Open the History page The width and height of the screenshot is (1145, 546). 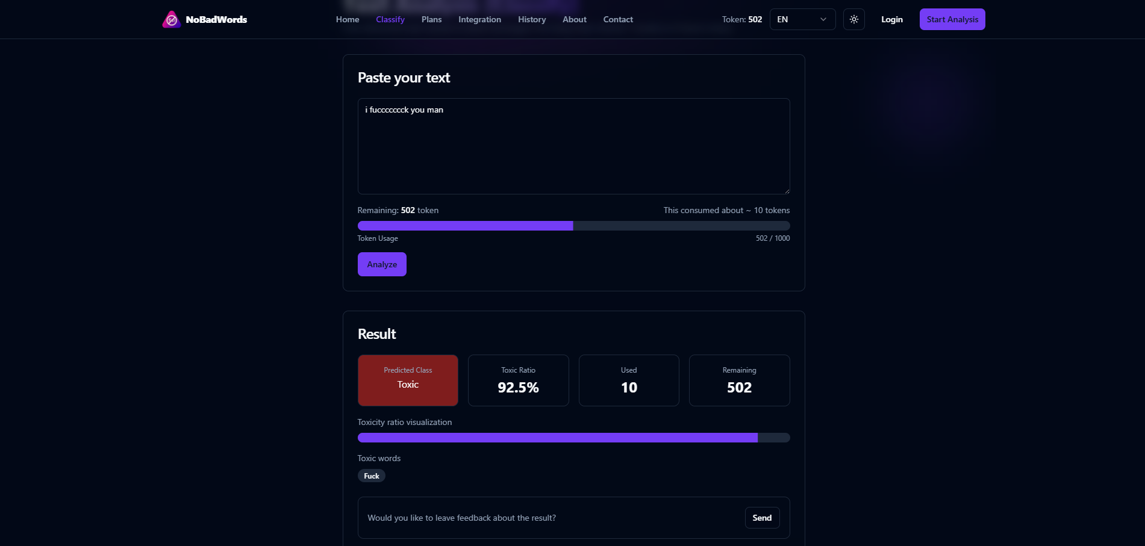[x=532, y=19]
